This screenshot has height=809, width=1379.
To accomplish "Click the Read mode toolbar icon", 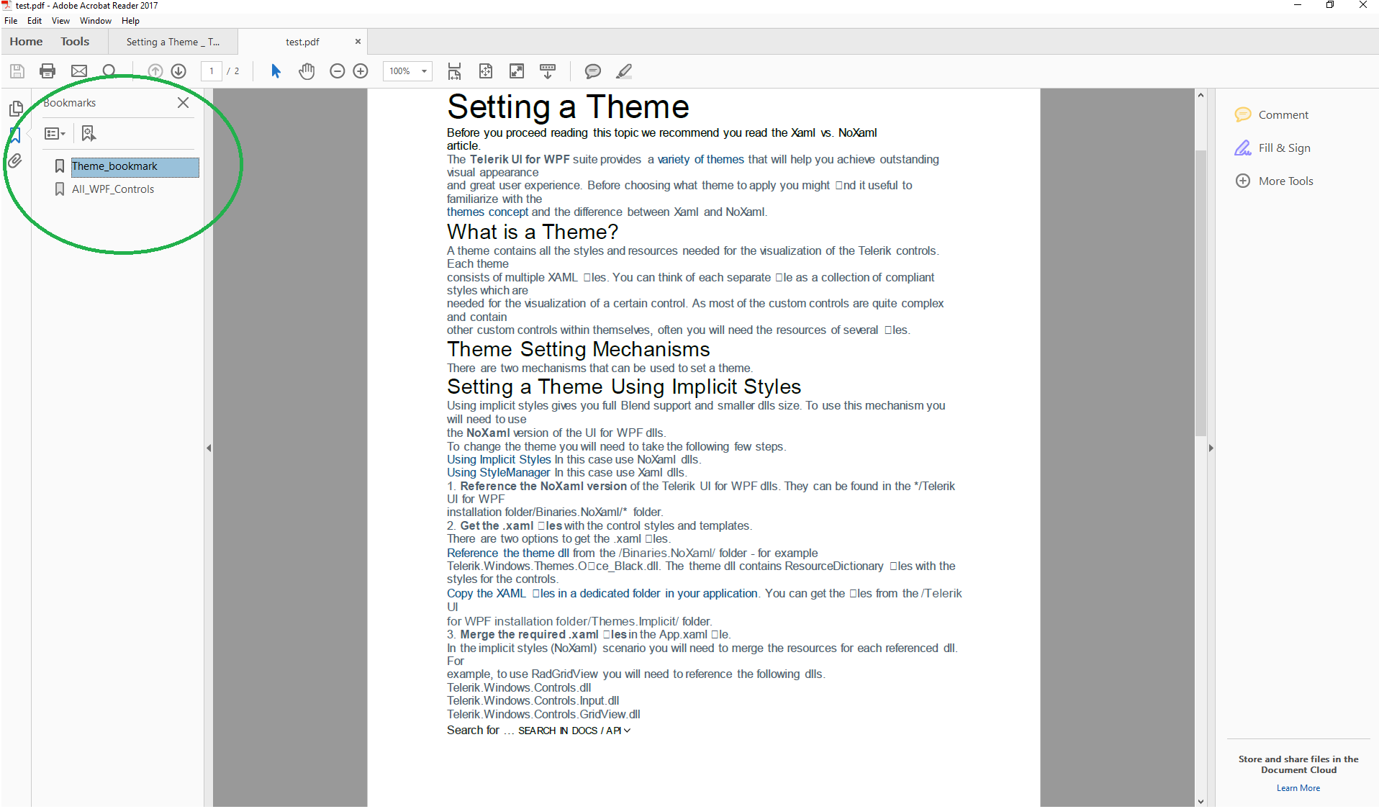I will click(548, 71).
